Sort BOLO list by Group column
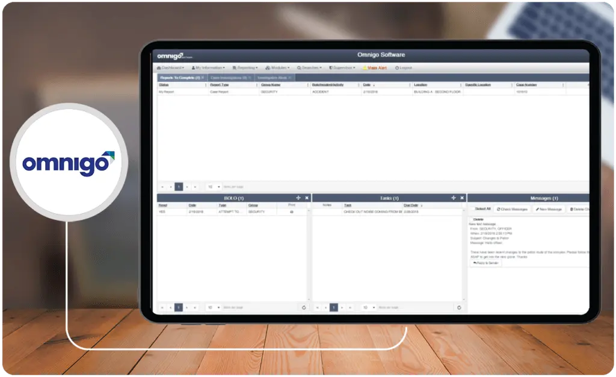The image size is (616, 377). pyautogui.click(x=253, y=205)
